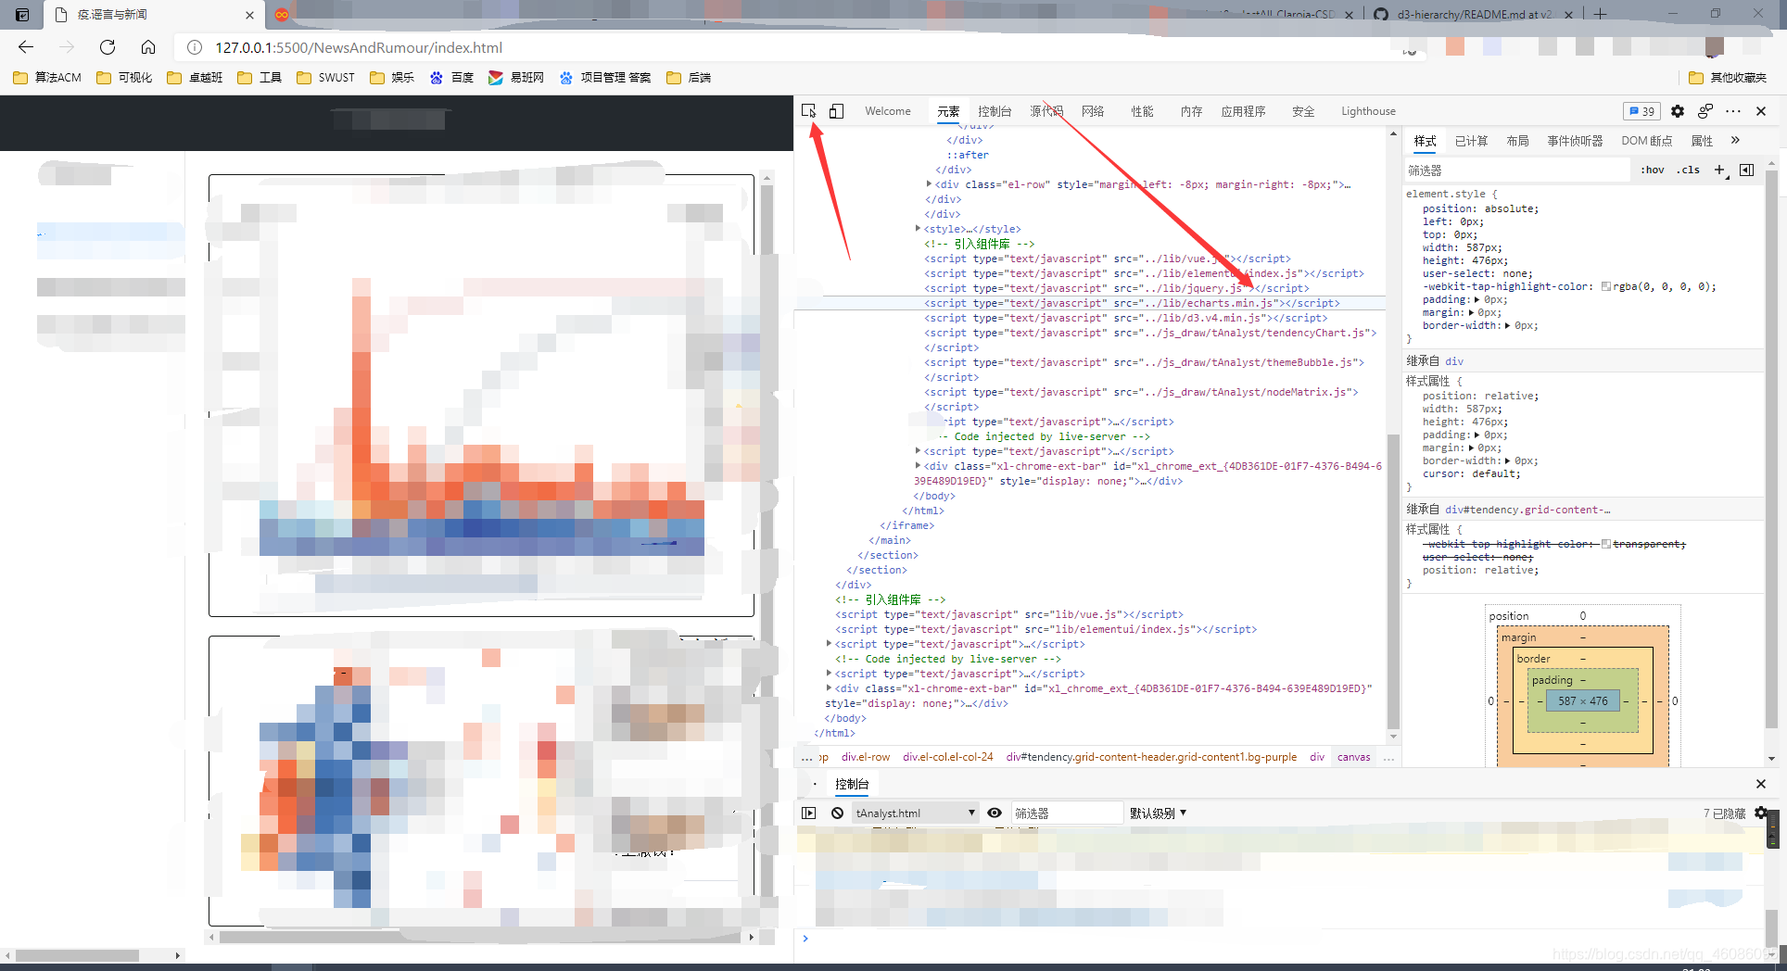1787x971 pixels.
Task: Open the 工具 bookmark folder
Action: point(260,78)
